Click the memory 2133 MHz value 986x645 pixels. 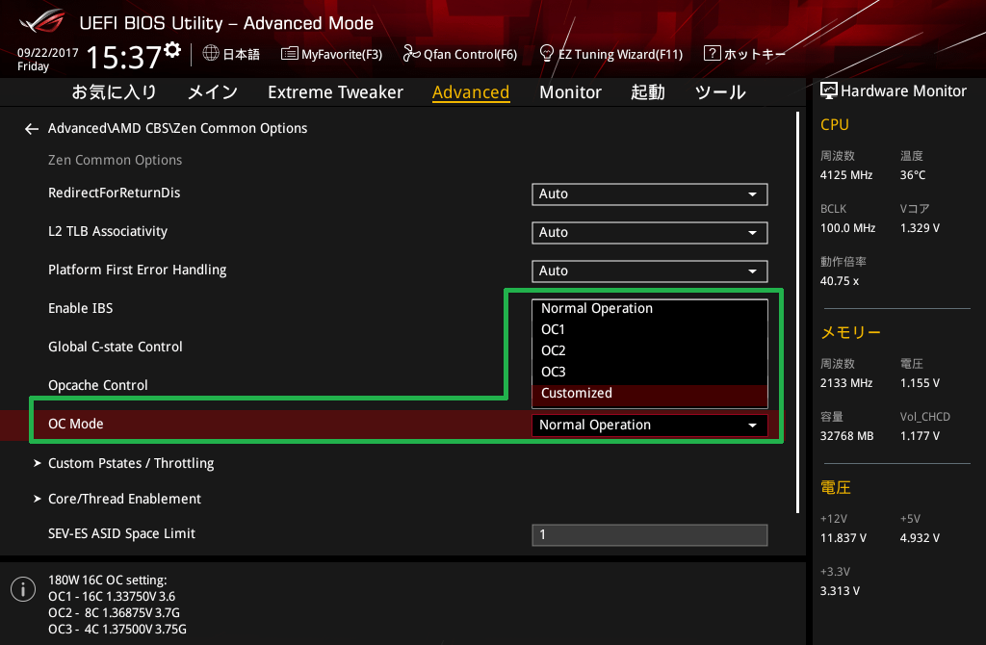(x=845, y=383)
